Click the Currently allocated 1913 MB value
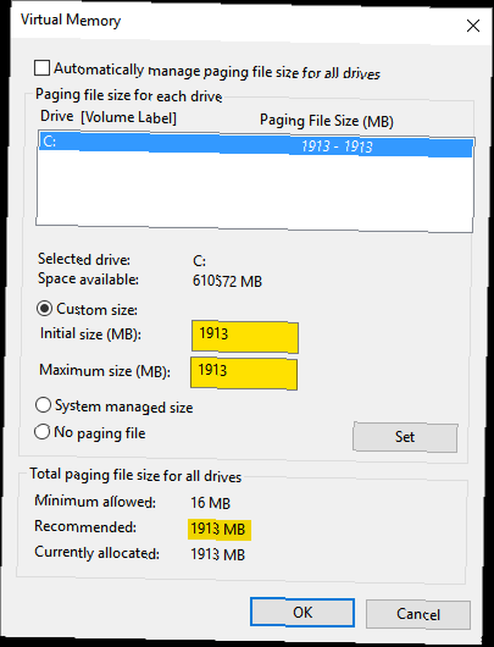 click(218, 554)
